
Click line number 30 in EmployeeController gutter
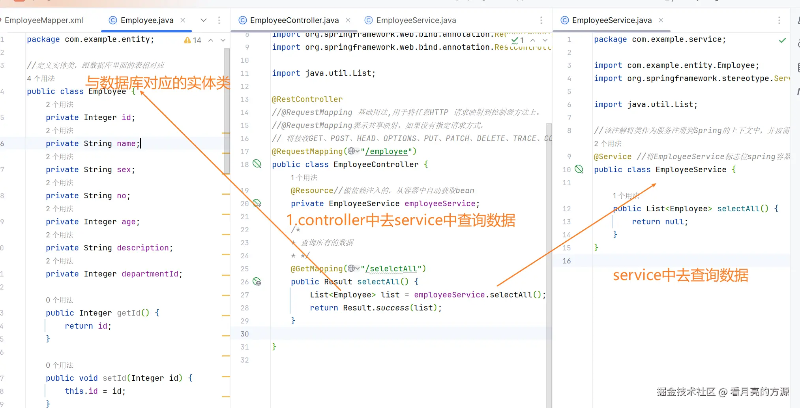[x=245, y=334]
